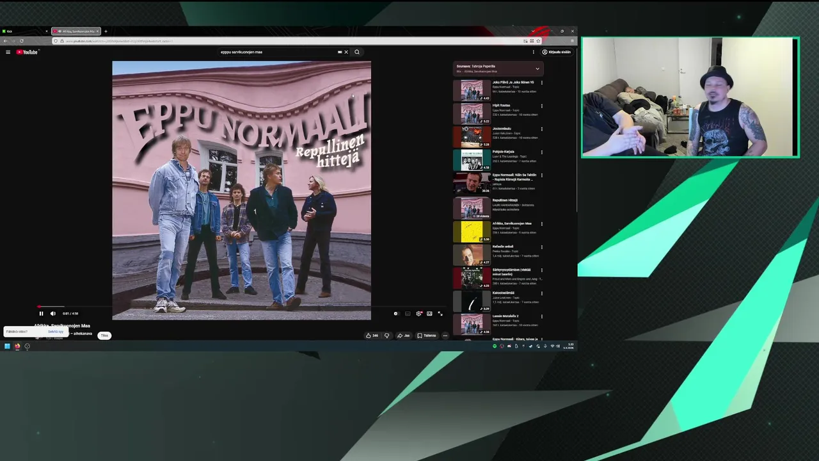The image size is (819, 461).
Task: Open options menu for Hipit Rautaa
Action: pyautogui.click(x=542, y=106)
